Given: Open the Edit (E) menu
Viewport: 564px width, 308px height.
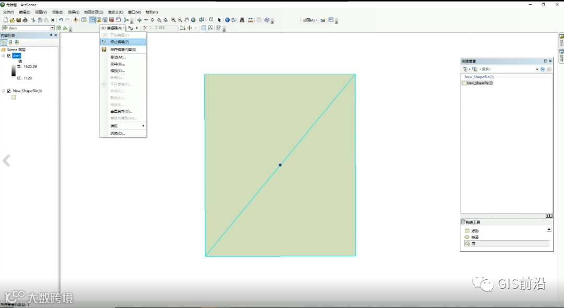Looking at the screenshot, I should click(25, 12).
